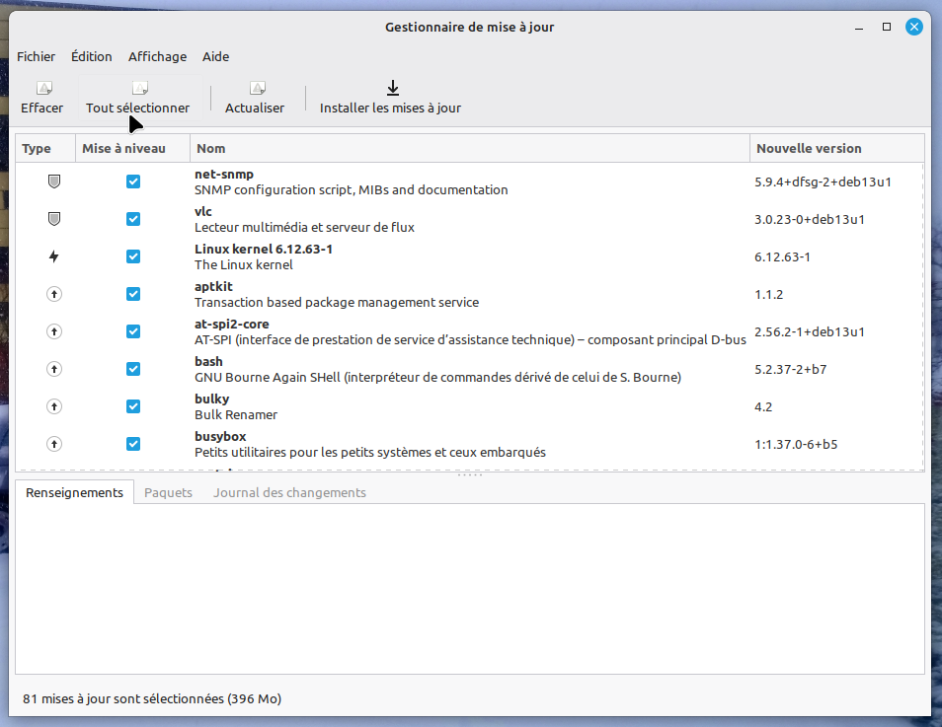Open the Paquets tab
This screenshot has height=727, width=942.
coord(169,492)
